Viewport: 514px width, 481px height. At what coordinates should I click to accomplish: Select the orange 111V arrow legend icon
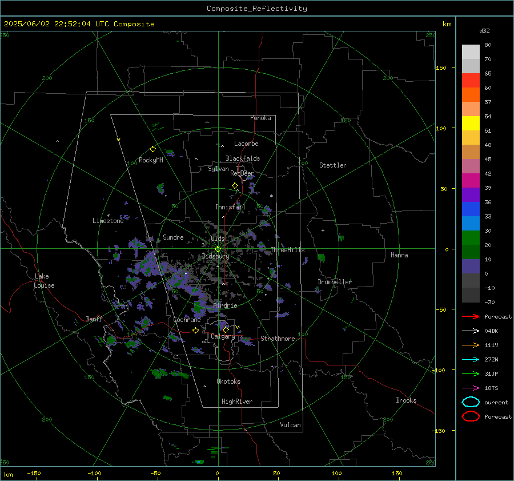(471, 345)
